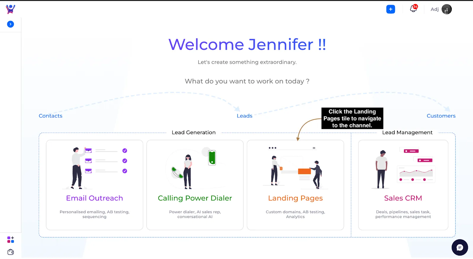This screenshot has width=473, height=259.
Task: Open the Email Outreach tile
Action: pos(95,185)
